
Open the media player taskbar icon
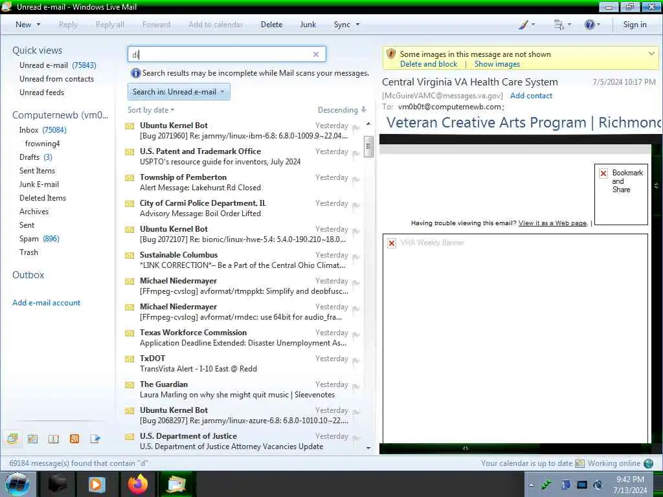click(96, 484)
